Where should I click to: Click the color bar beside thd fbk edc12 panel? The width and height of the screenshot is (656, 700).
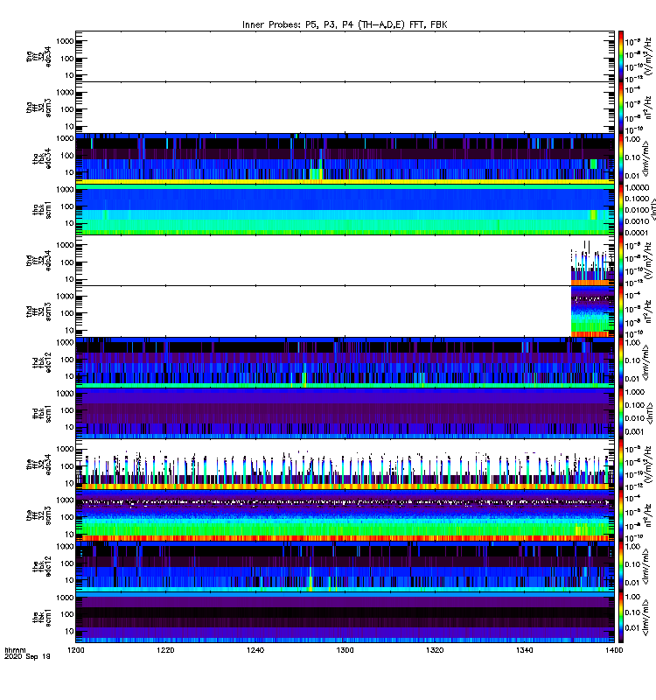coord(621,362)
